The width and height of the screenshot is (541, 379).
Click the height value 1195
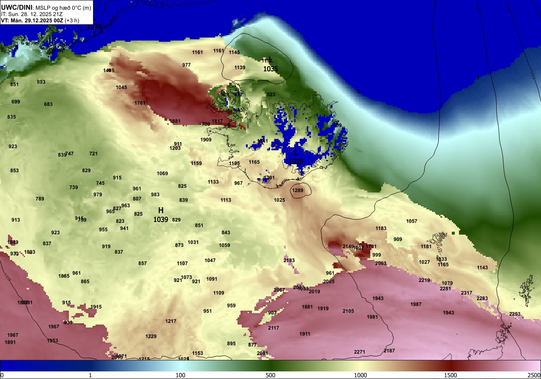coord(234,163)
